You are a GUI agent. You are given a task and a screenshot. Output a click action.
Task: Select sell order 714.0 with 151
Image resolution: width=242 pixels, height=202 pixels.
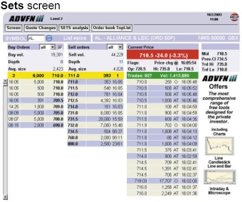point(96,107)
